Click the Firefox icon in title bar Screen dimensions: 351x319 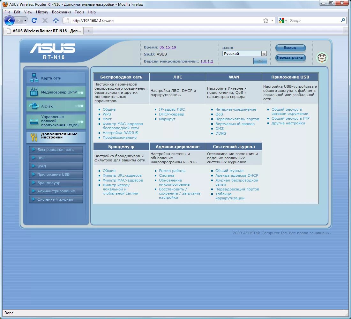click(x=5, y=4)
